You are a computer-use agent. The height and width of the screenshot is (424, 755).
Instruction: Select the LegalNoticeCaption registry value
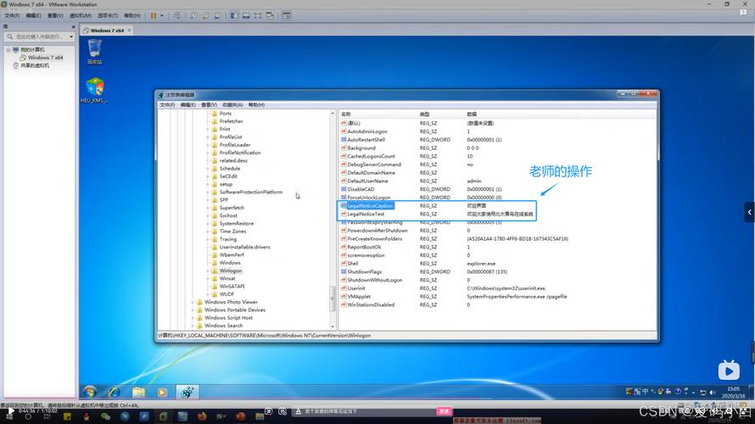pos(370,206)
